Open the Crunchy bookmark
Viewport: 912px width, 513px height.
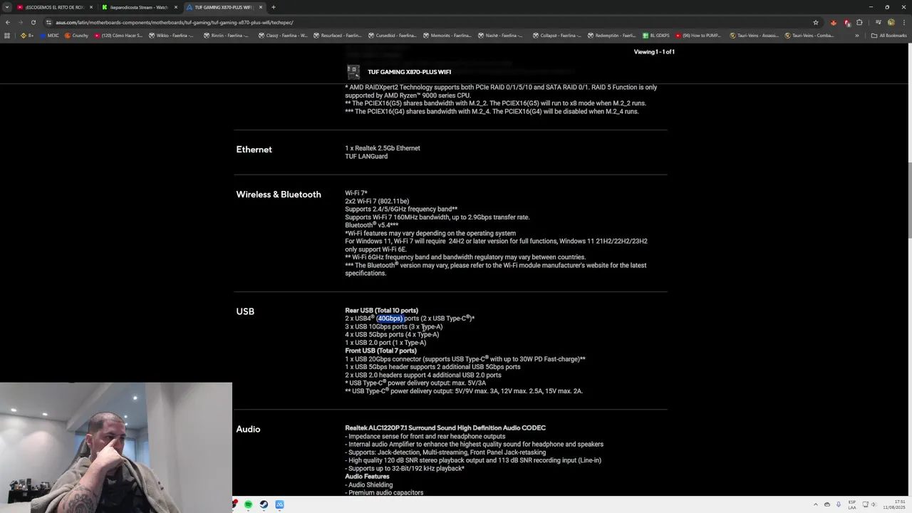(77, 36)
